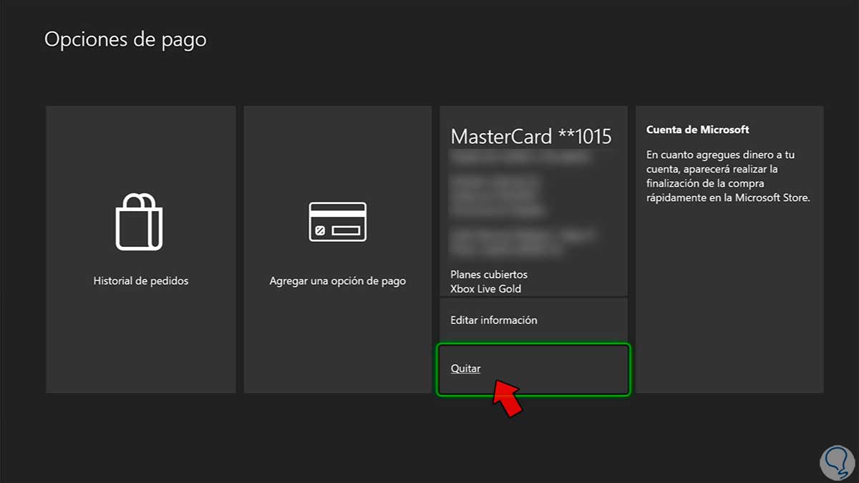859x483 pixels.
Task: Select Cuenta de Microsoft title
Action: (x=698, y=130)
